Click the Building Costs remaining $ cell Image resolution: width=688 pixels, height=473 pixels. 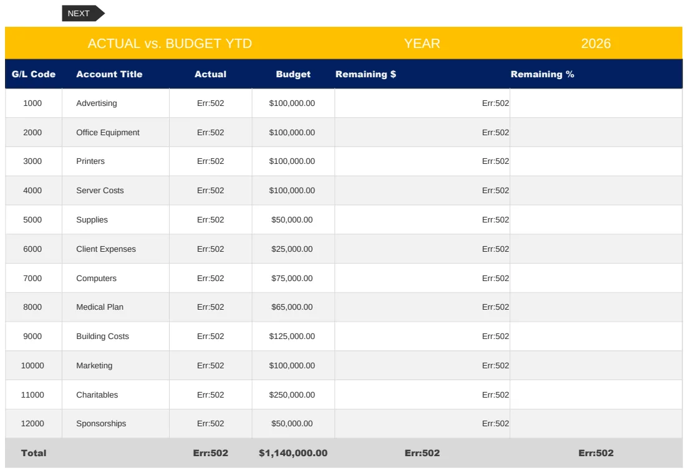coord(422,337)
